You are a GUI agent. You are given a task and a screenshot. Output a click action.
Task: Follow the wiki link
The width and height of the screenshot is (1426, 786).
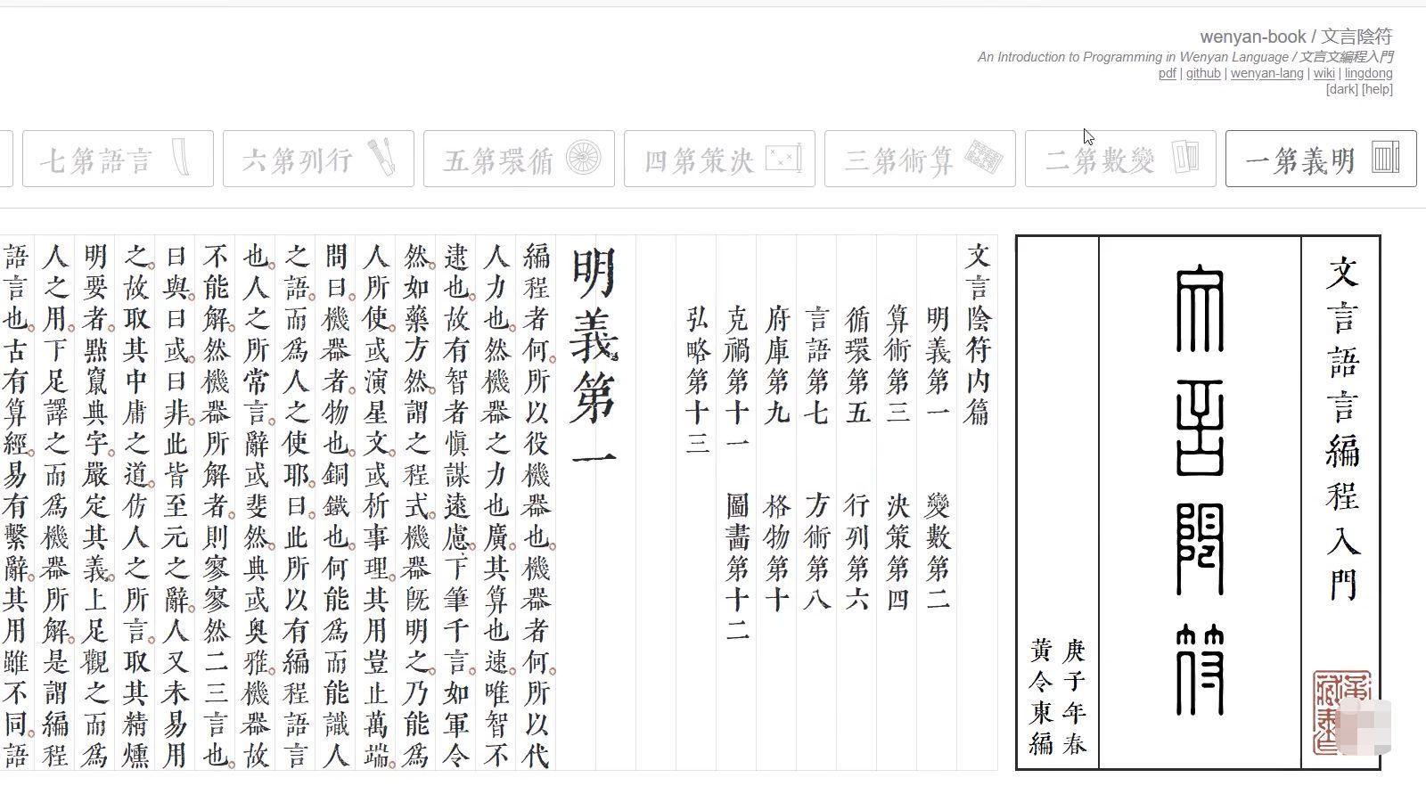1324,73
